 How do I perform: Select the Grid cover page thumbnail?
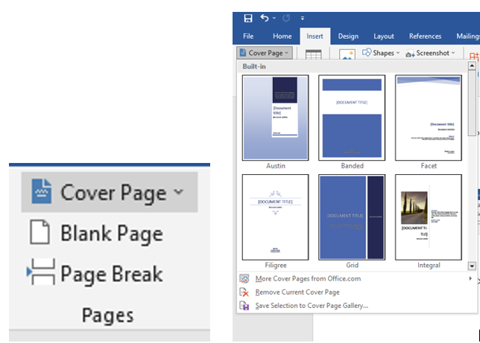pyautogui.click(x=352, y=217)
